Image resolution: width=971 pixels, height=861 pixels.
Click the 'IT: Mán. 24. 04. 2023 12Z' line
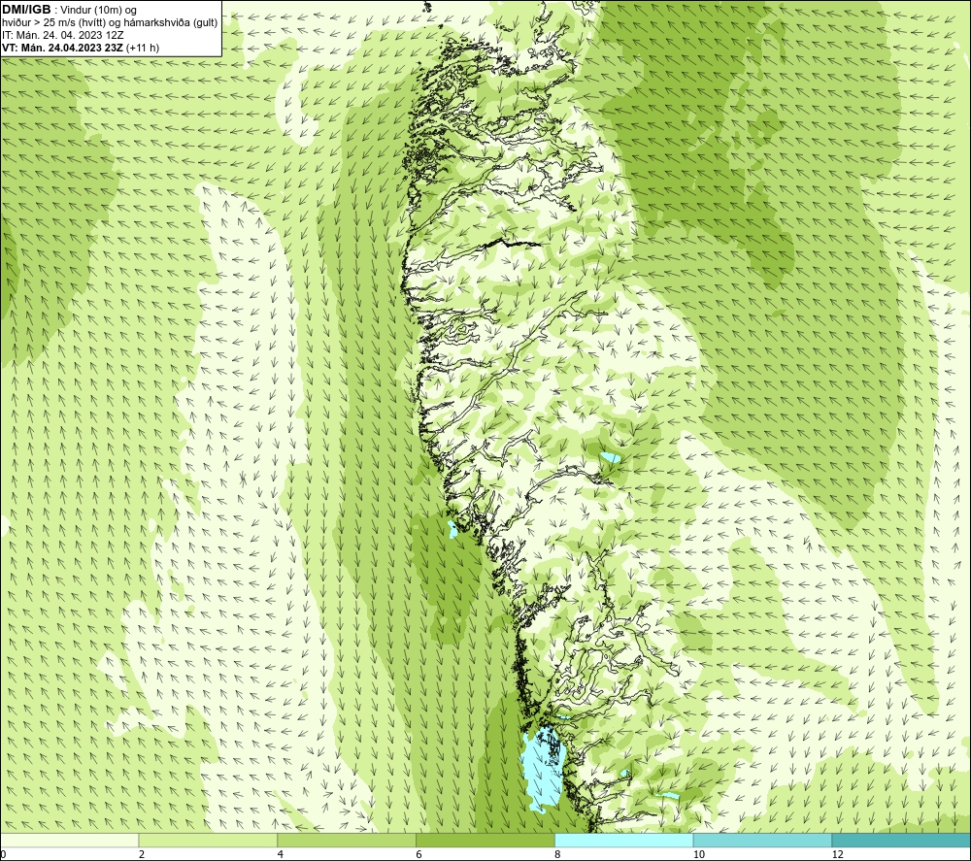coord(62,35)
